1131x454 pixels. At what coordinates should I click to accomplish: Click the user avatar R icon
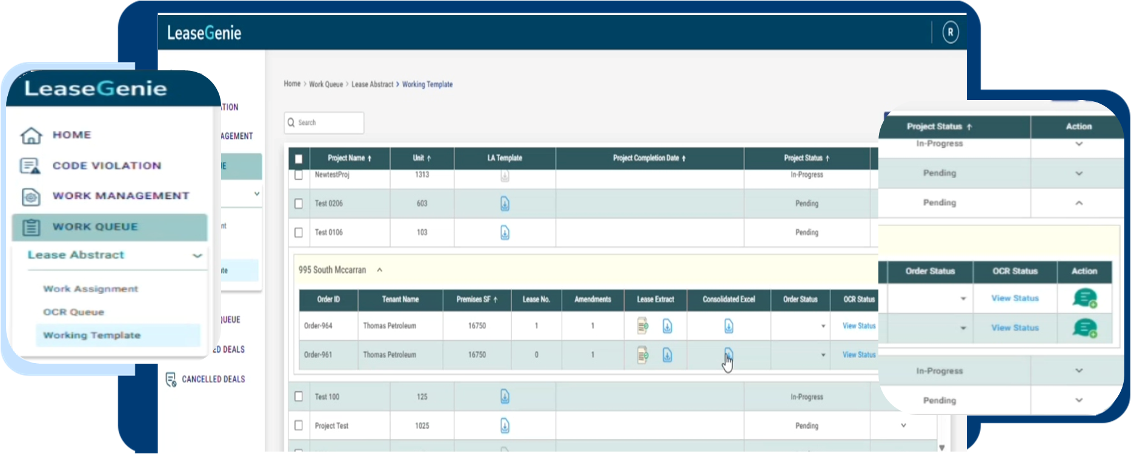point(950,32)
